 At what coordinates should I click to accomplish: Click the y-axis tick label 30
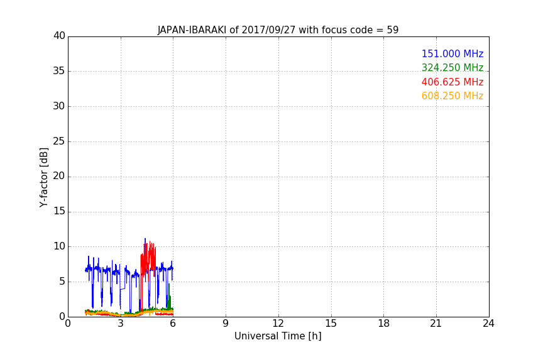(59, 106)
